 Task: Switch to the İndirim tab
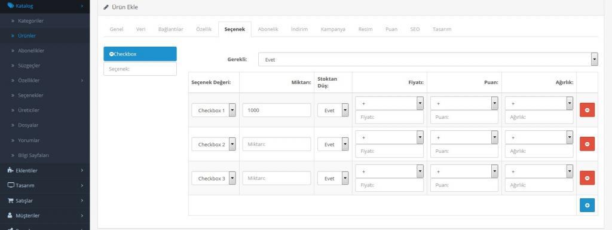[x=299, y=29]
